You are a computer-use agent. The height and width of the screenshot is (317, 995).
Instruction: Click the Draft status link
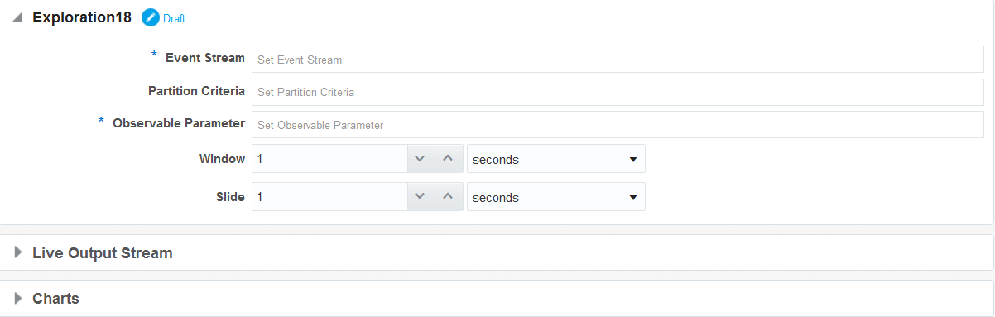coord(174,18)
